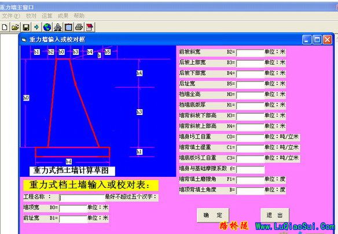338x234 pixels.
Task: Click the printer toolbar icon
Action: pos(79,27)
